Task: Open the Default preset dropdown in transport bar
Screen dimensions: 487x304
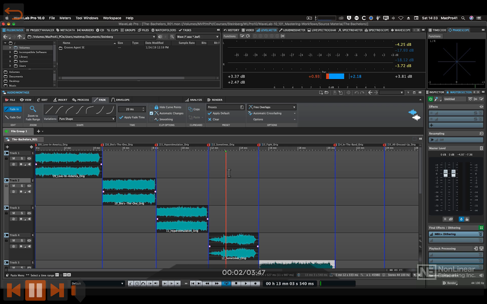Action: click(98, 283)
